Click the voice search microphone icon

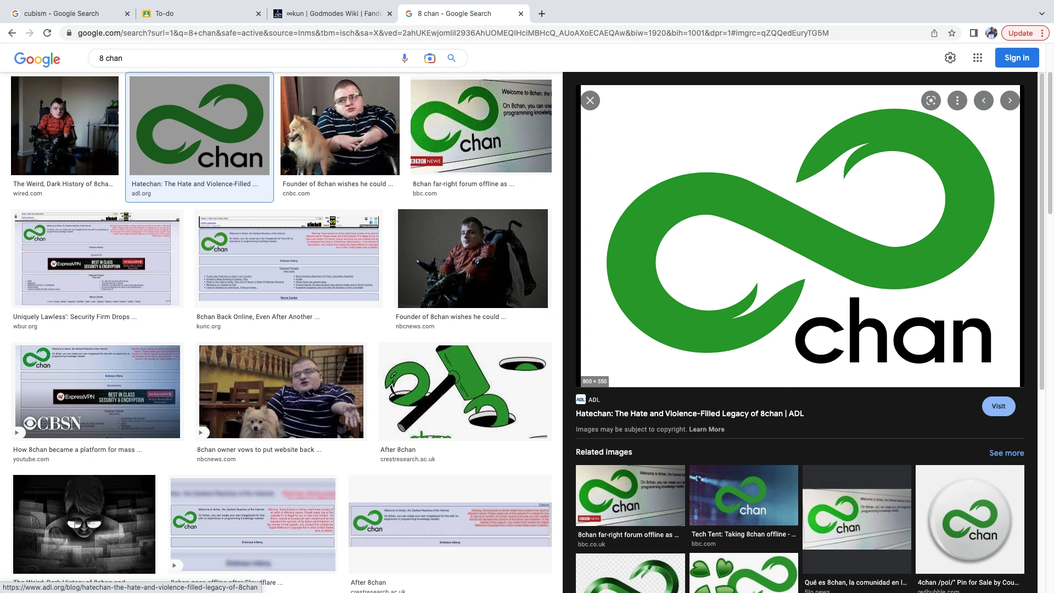pos(405,58)
